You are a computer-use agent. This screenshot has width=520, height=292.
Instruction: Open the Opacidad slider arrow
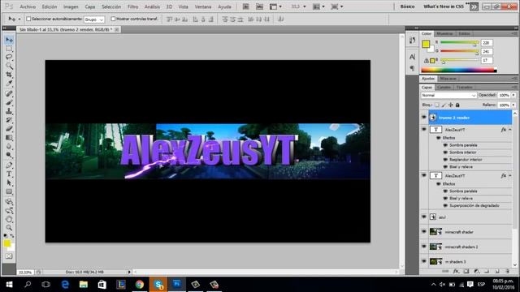[x=513, y=96]
